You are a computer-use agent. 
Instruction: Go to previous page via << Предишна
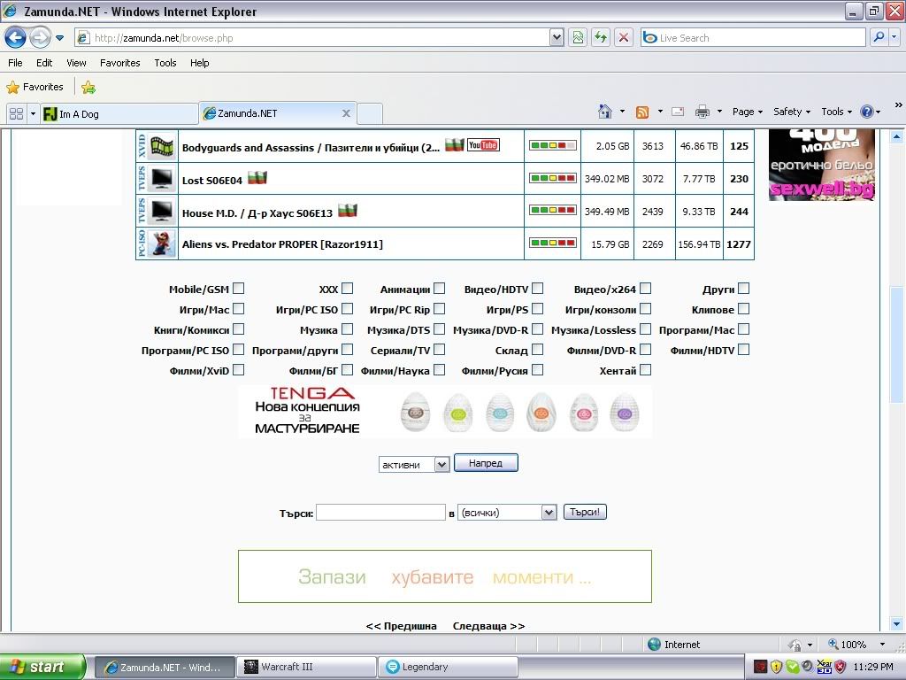401,626
